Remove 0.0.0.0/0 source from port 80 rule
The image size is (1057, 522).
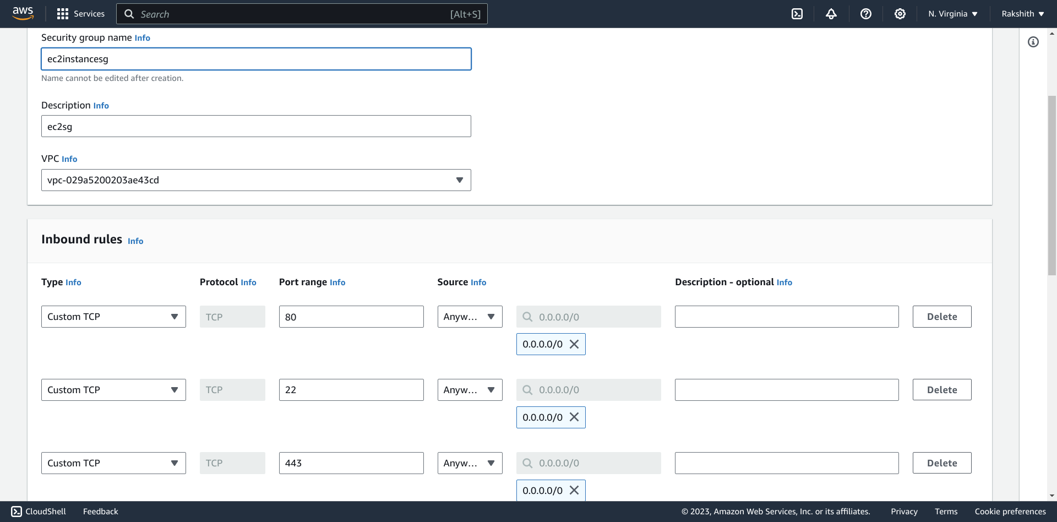[574, 344]
